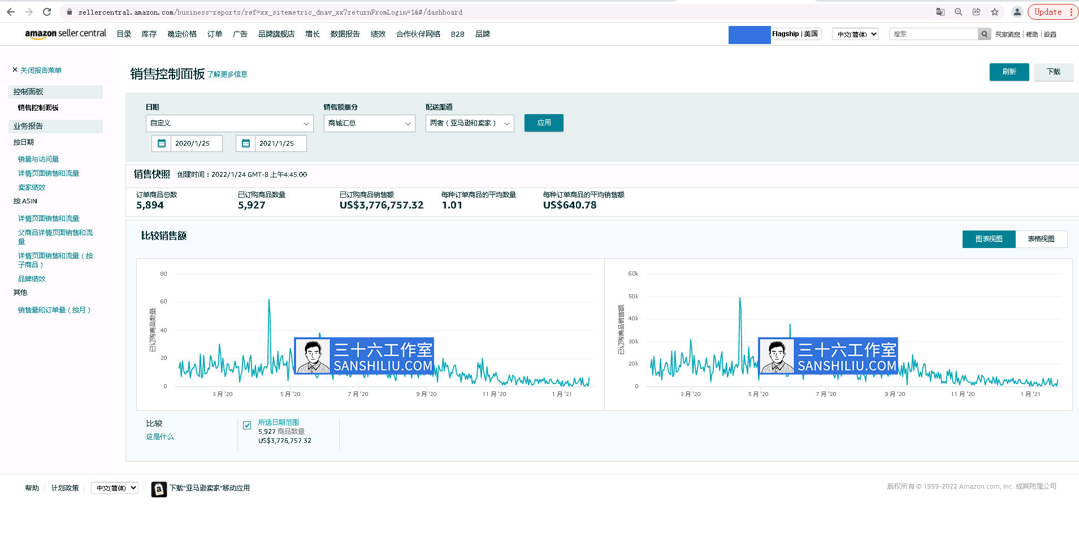Open the 广告 menu
Screen dimensions: 1079x535
pos(240,34)
